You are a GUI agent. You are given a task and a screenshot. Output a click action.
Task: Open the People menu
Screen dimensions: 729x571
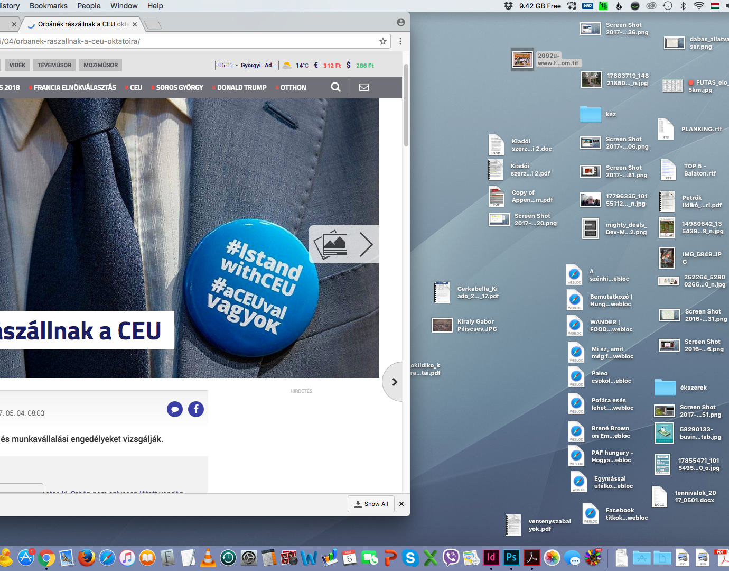[x=89, y=6]
